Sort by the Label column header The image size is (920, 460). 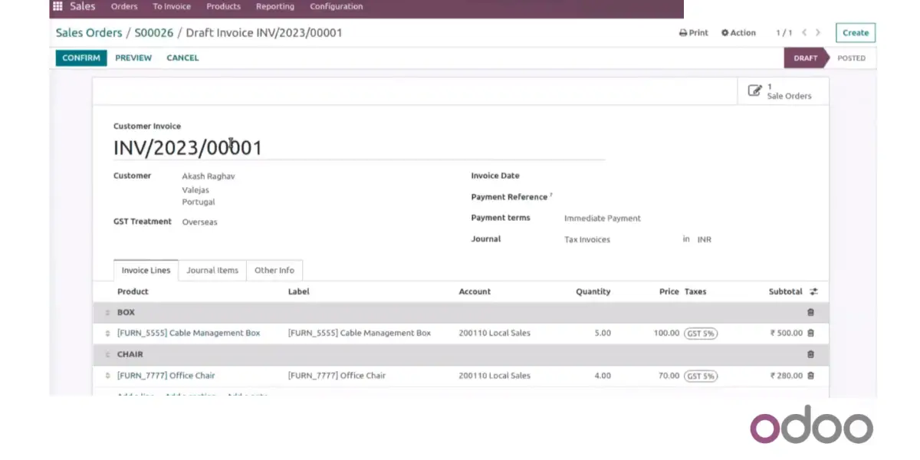(x=299, y=291)
